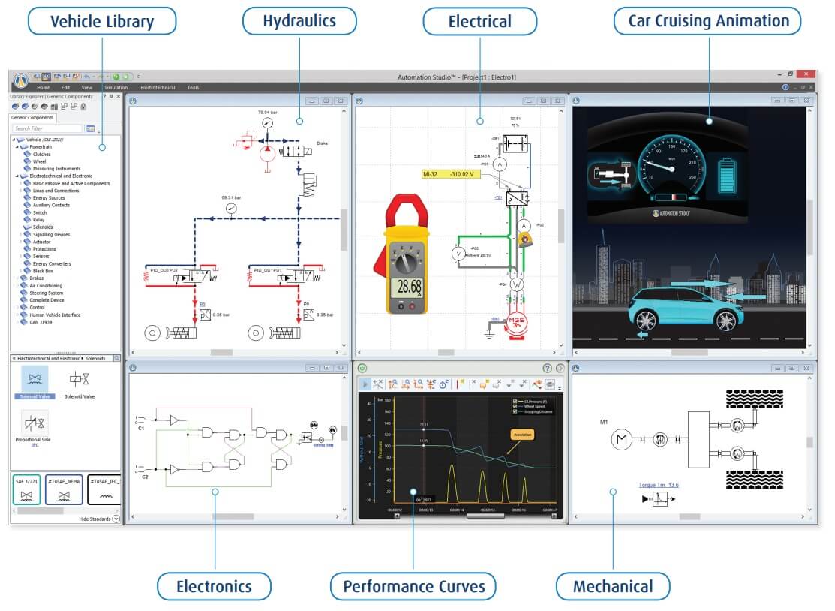The image size is (835, 611).
Task: Click the green run simulation button in title bar
Action: click(116, 77)
